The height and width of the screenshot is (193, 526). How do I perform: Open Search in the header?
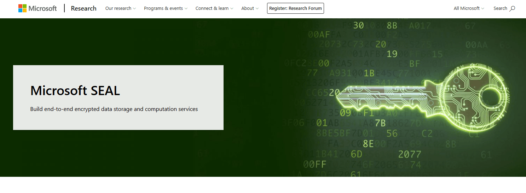click(504, 8)
